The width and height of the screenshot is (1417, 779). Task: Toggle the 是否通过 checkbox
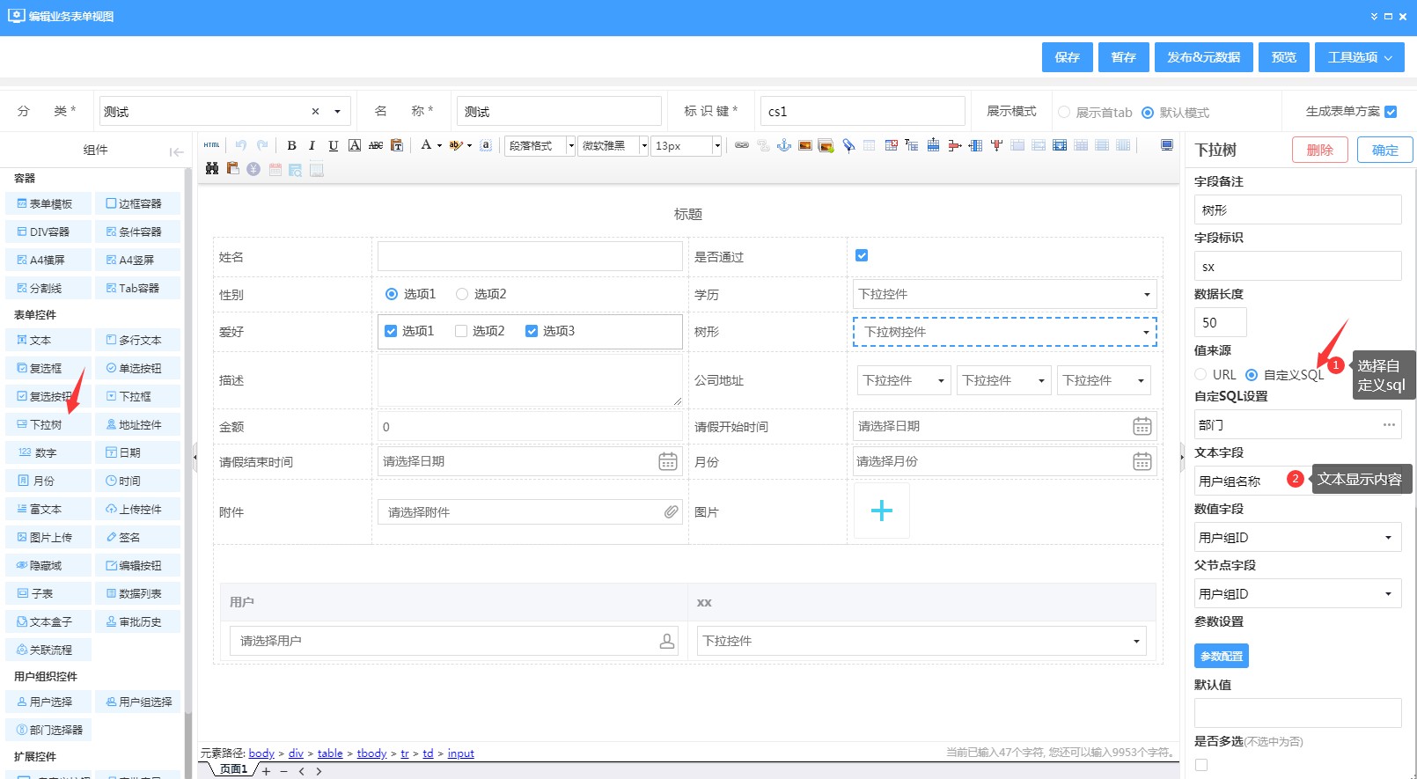tap(862, 255)
